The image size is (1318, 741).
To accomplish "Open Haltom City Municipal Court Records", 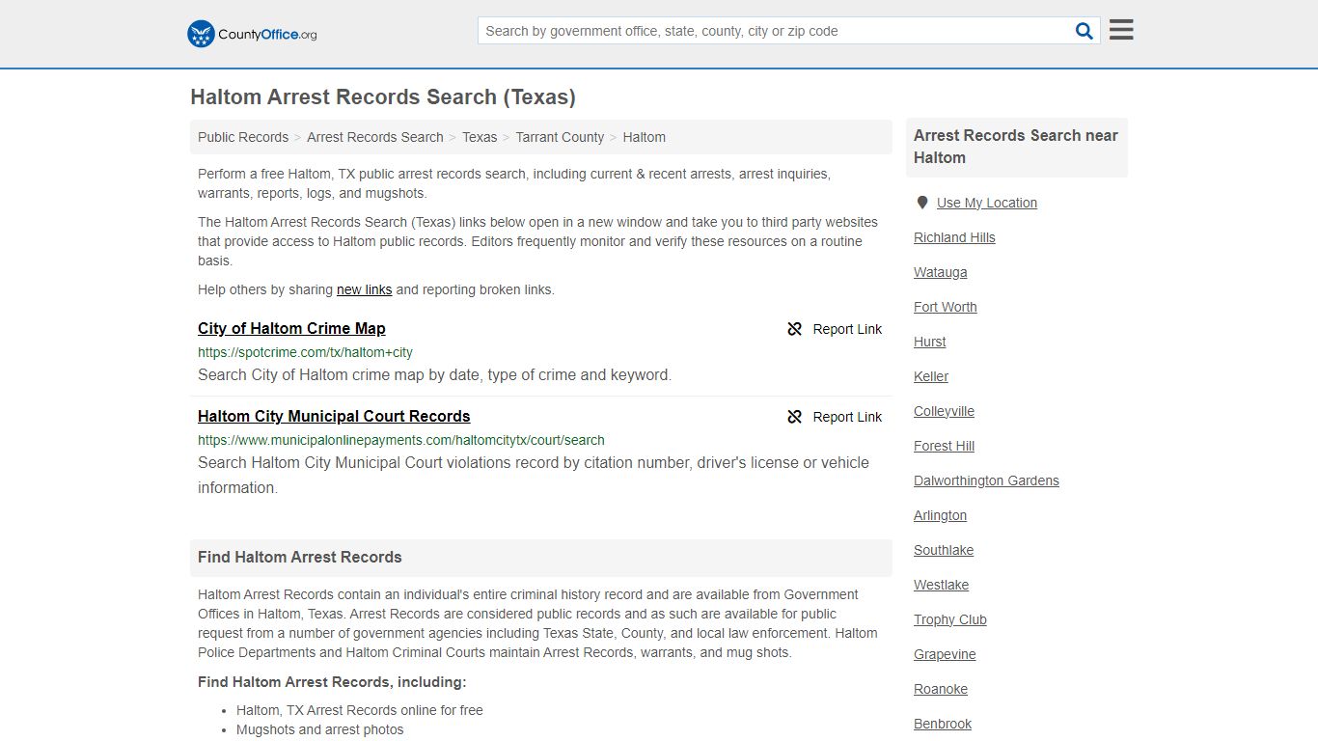I will point(334,416).
